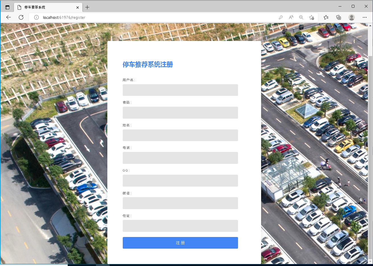
Task: Maximize the browser window
Action: tap(353, 6)
